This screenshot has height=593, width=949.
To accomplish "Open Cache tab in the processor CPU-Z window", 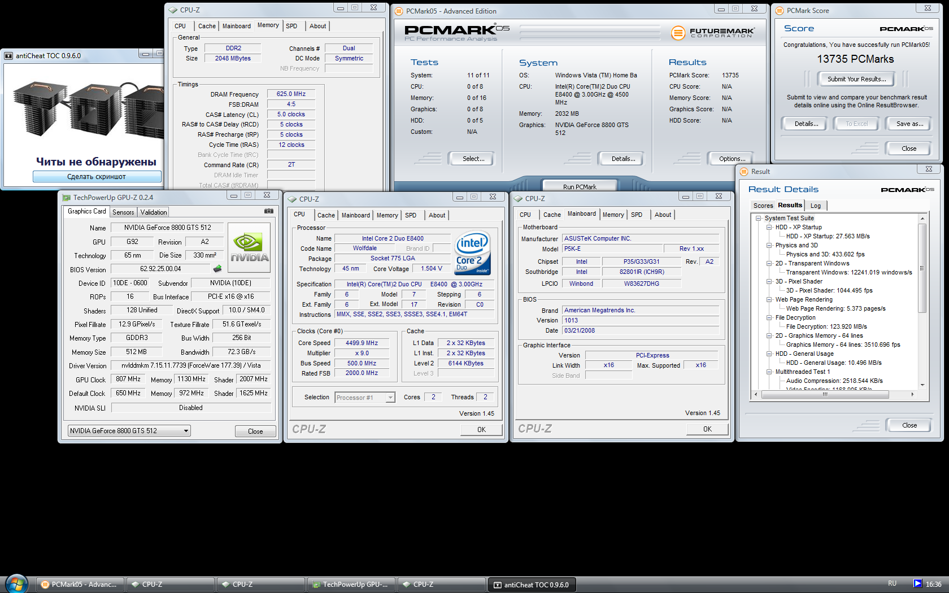I will point(326,215).
